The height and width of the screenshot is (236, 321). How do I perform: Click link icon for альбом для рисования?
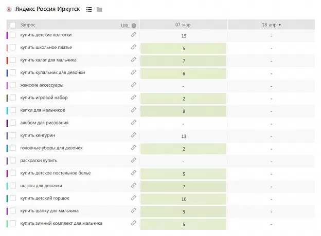(x=133, y=123)
